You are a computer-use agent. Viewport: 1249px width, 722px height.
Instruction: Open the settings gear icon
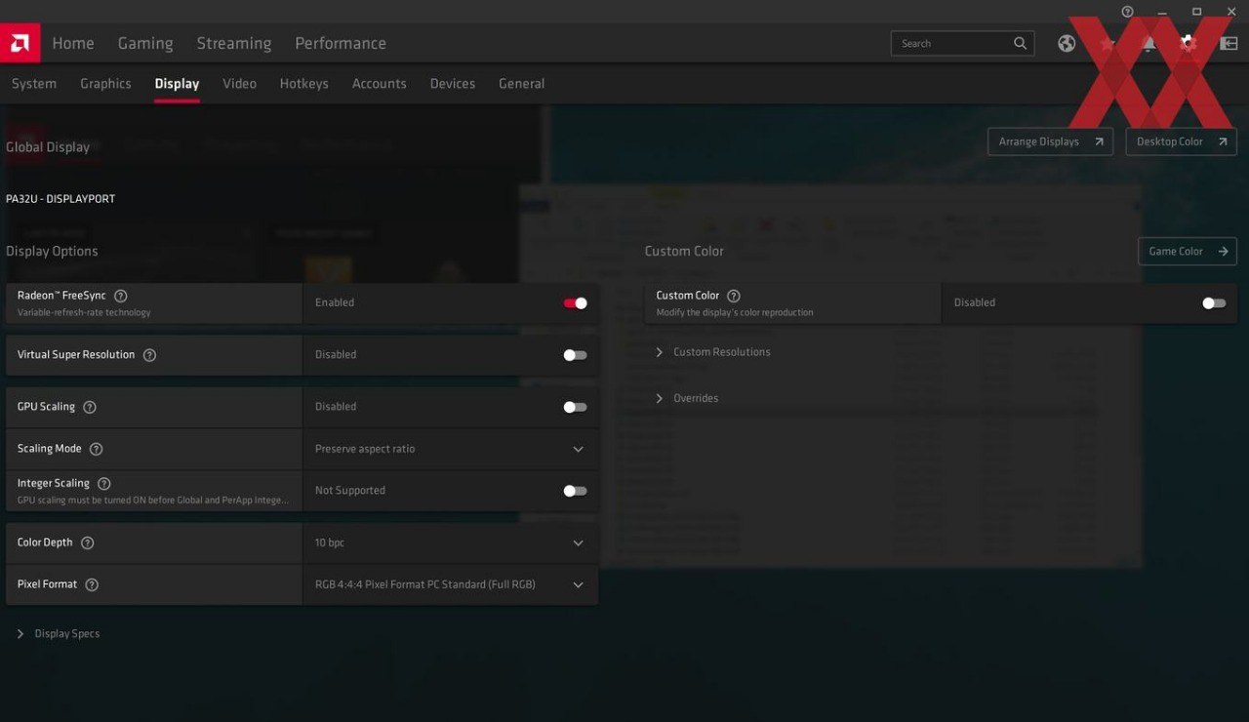(x=1189, y=43)
